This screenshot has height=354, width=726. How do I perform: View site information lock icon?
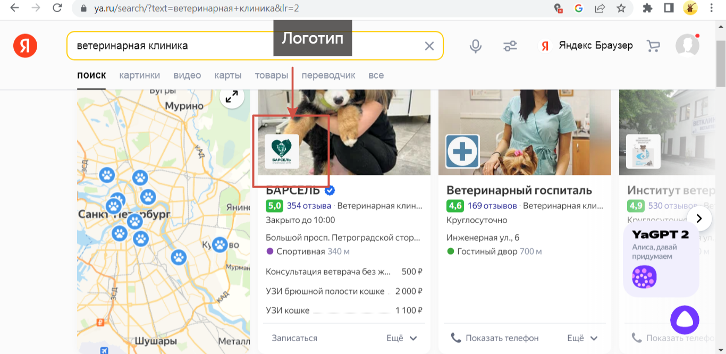click(83, 9)
